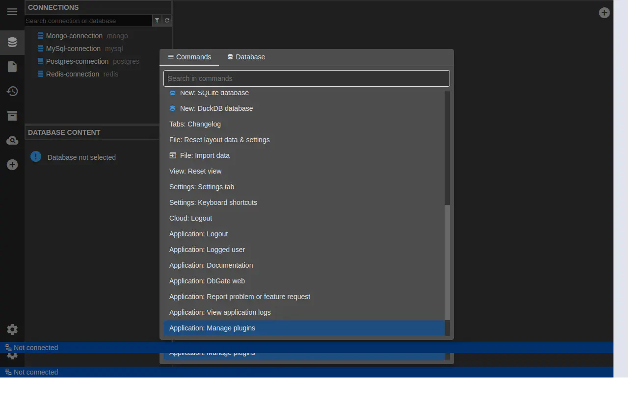Select the Mongo-connection tree item

coord(74,36)
